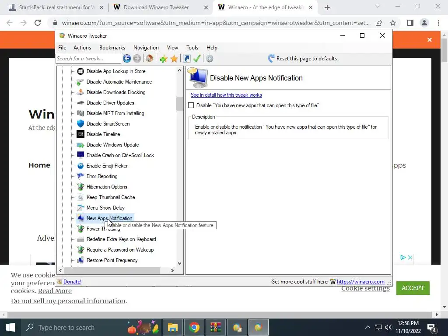Click Chrome share page icon in address bar
Screen dimensions: 448x336
(379, 23)
